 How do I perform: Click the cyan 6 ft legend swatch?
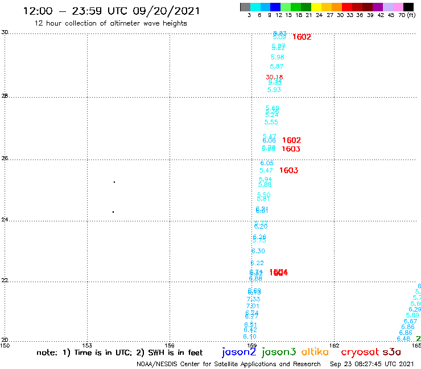click(255, 7)
